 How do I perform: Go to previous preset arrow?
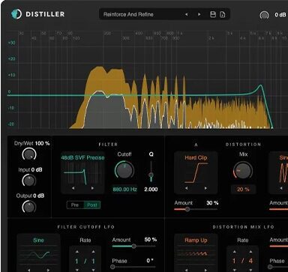coord(186,14)
